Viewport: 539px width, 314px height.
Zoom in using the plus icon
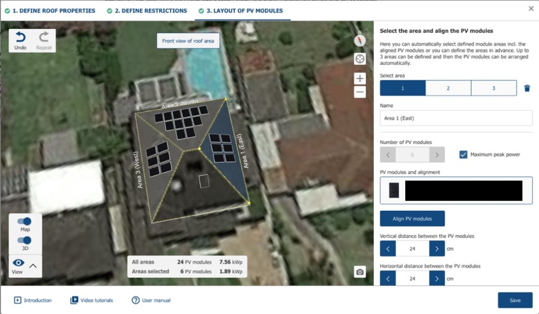pos(360,78)
